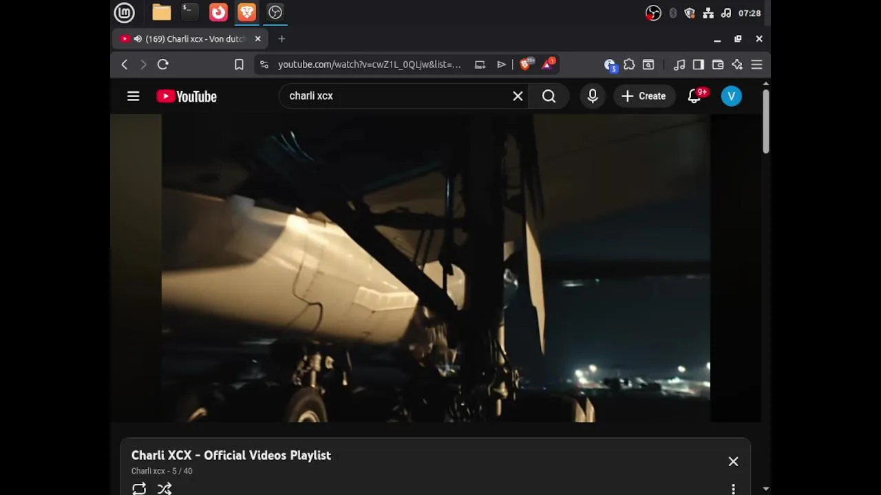
Task: Open the Files folder launcher in panel
Action: [162, 12]
